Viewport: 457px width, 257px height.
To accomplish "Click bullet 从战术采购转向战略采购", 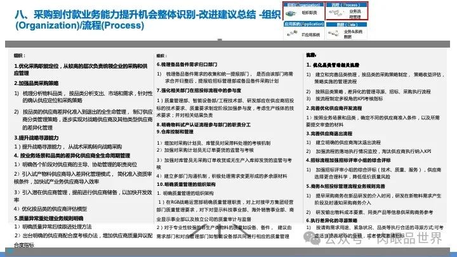I will (x=68, y=147).
